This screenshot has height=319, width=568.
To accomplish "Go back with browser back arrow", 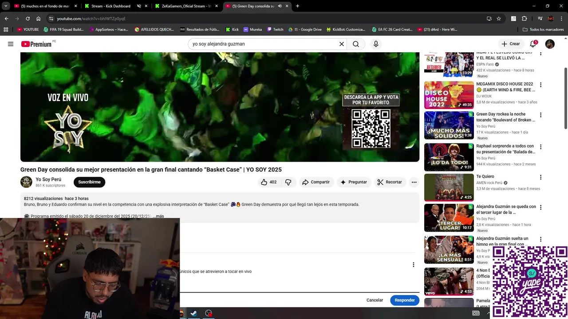I will pyautogui.click(x=6, y=19).
